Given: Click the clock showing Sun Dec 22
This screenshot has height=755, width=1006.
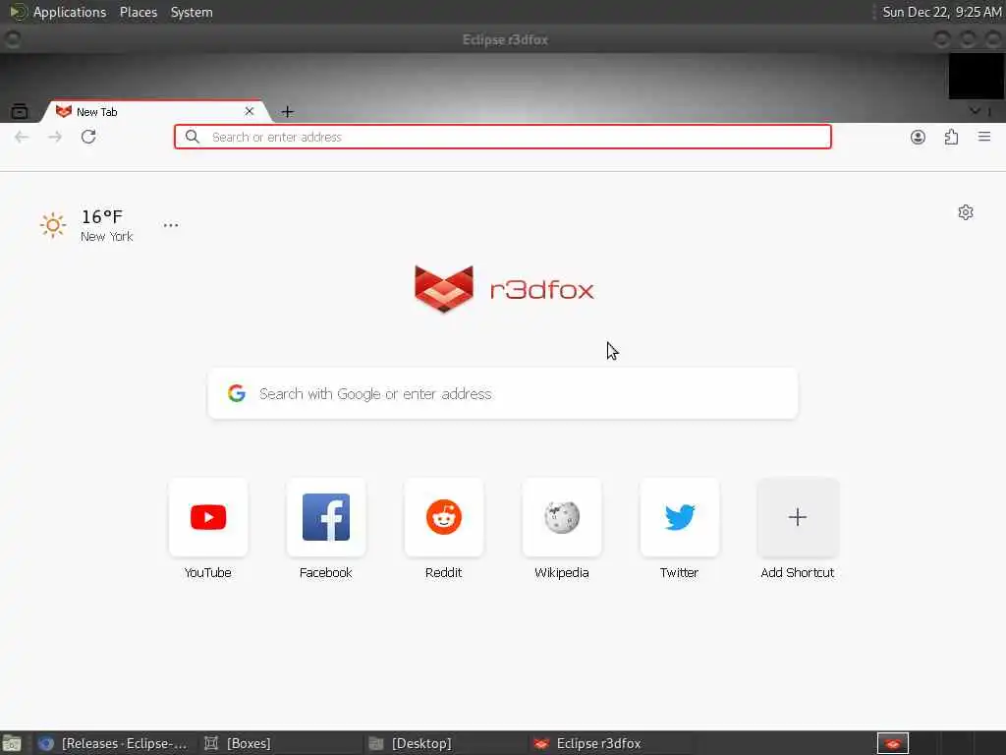Looking at the screenshot, I should pyautogui.click(x=941, y=12).
